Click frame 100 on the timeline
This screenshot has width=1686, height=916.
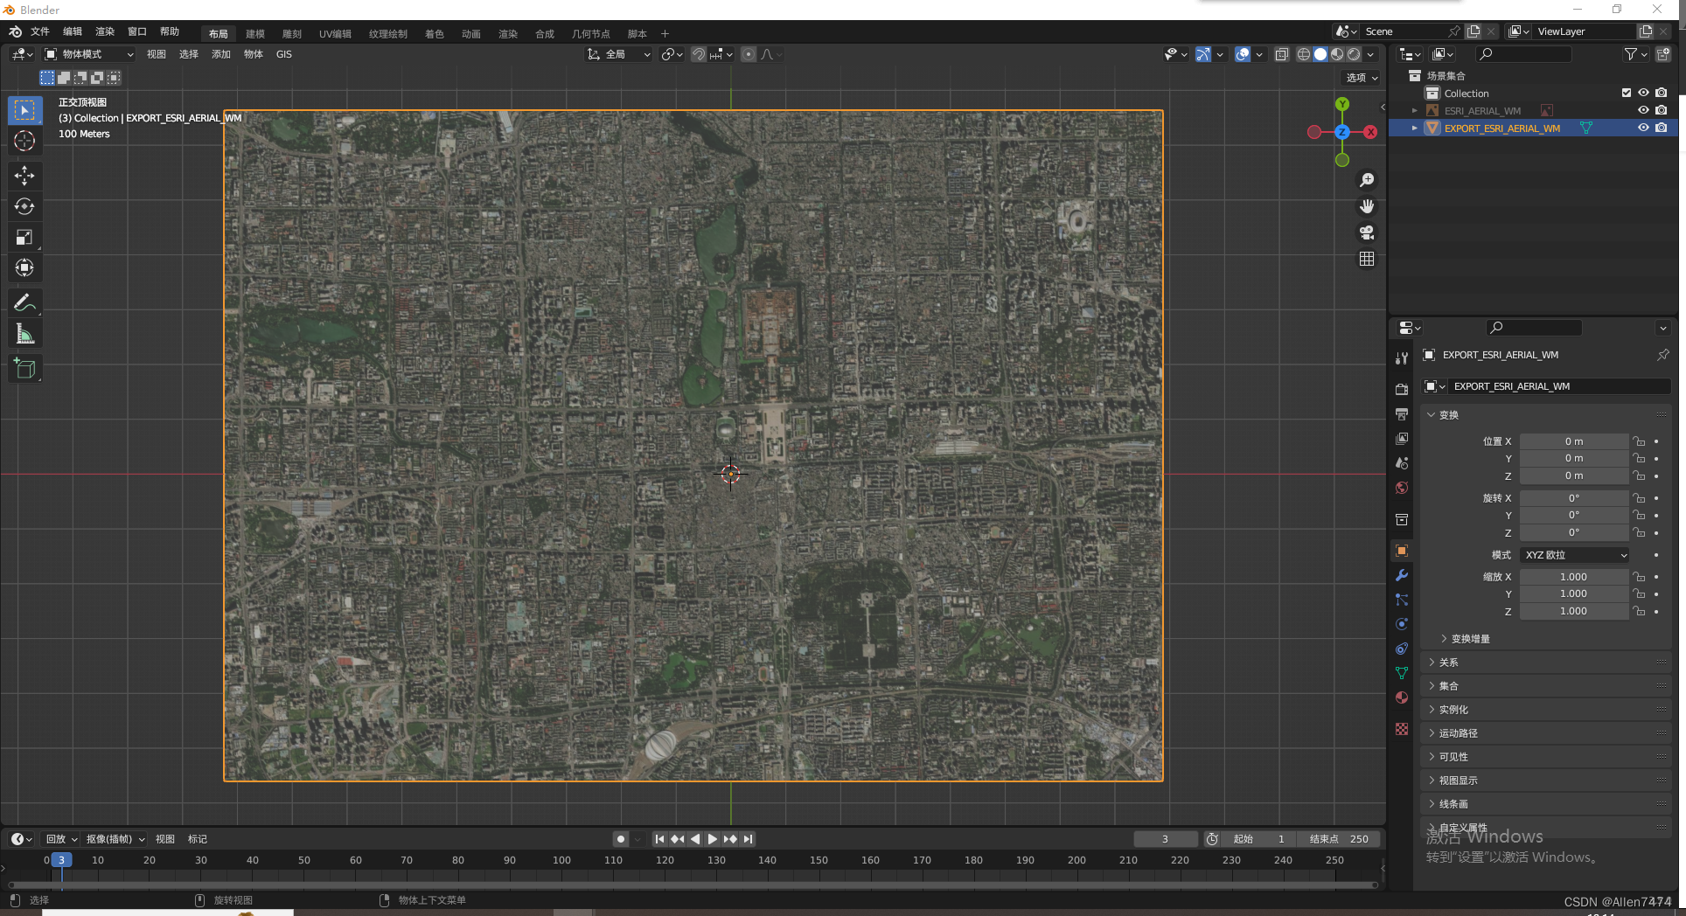point(561,860)
